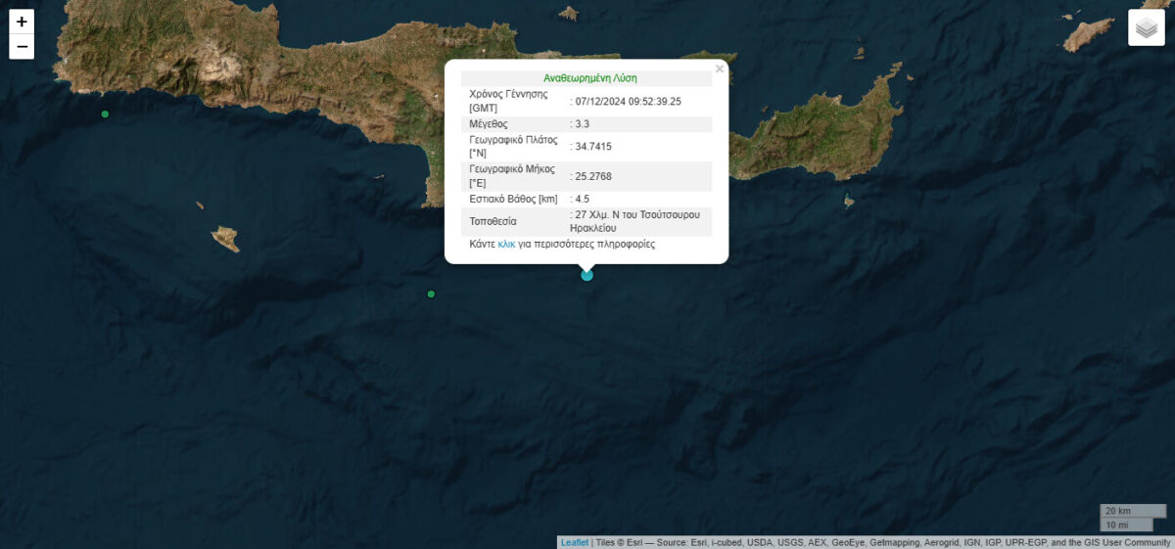Viewport: 1175px width, 549px height.
Task: Click the island in the top-right corner
Action: (x=1088, y=34)
